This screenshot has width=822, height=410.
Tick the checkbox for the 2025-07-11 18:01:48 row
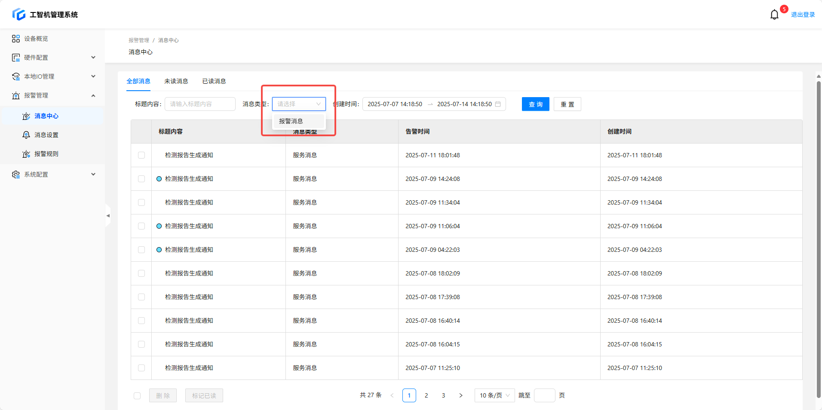tap(141, 155)
